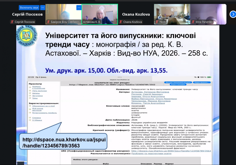Click the 'Включить звук' unmute button
The image size is (236, 165).
click(x=29, y=8)
